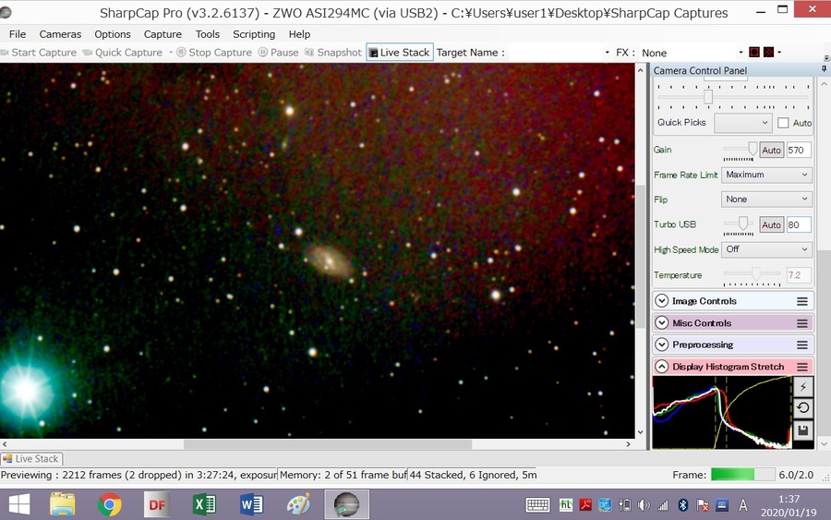Pin the Camera Control Panel

tap(825, 70)
